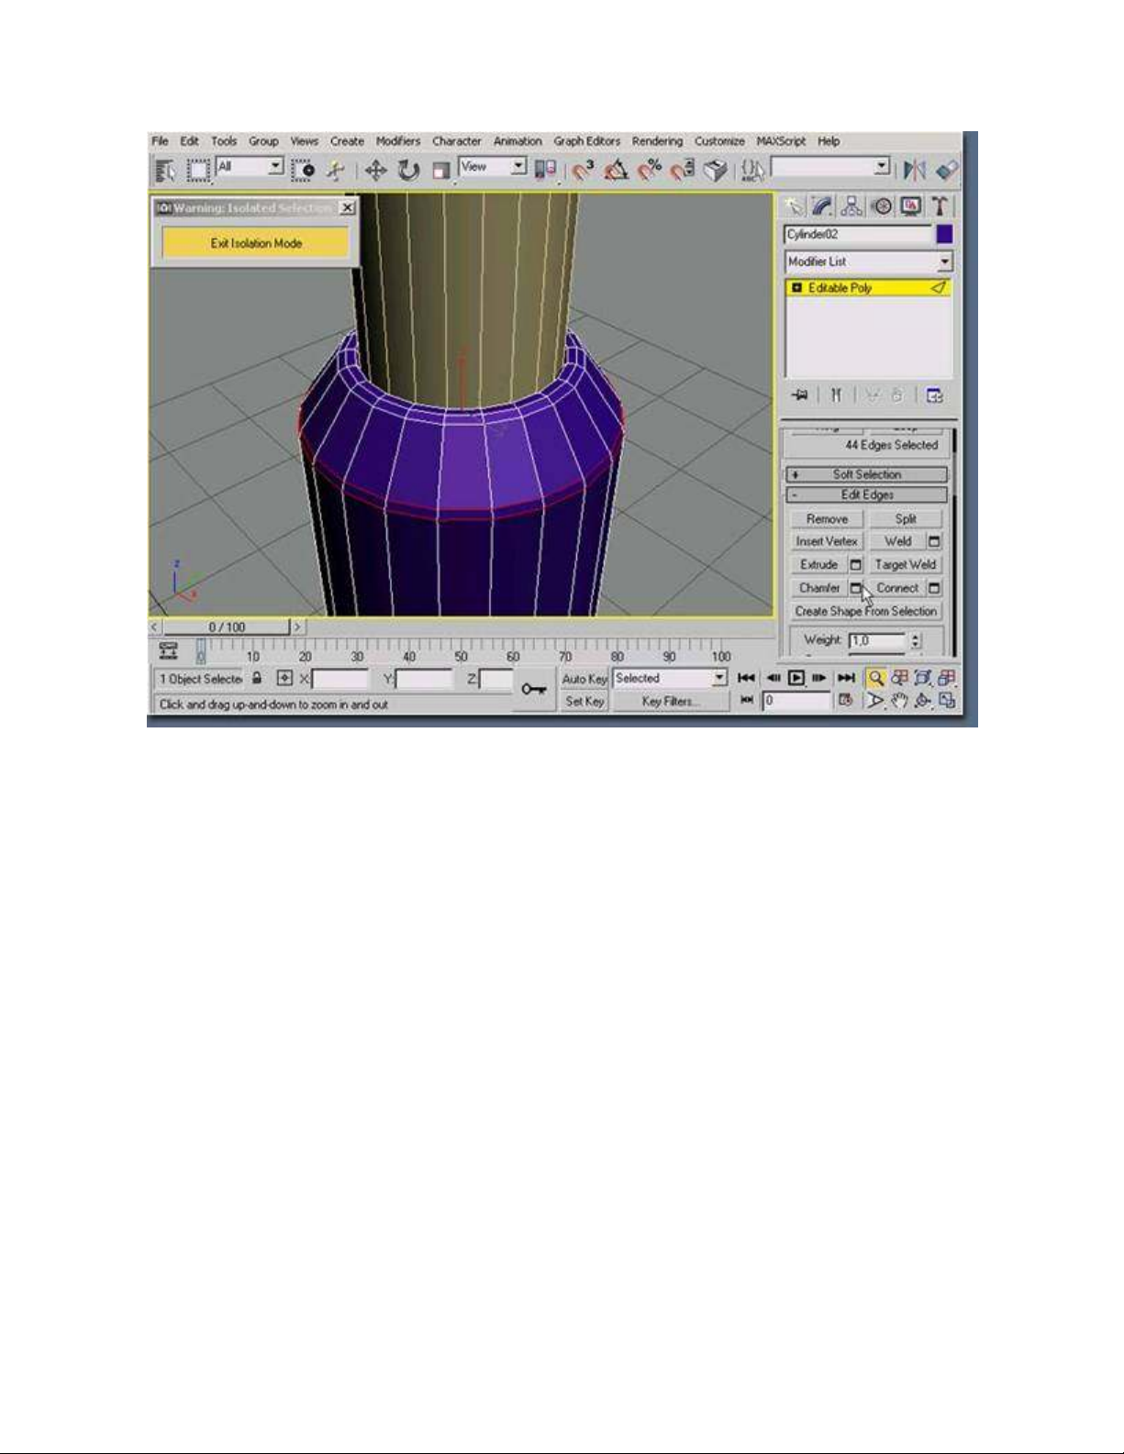Click Exit Isolation Mode button
1124x1454 pixels.
256,243
